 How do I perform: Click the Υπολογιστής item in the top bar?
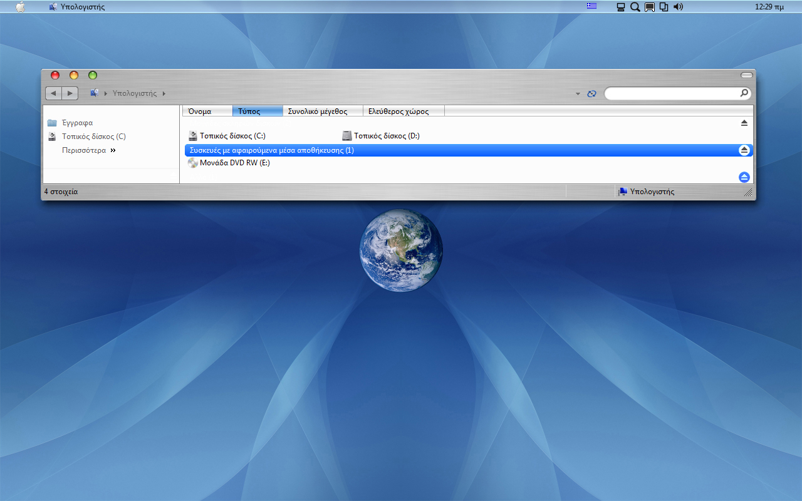[77, 7]
